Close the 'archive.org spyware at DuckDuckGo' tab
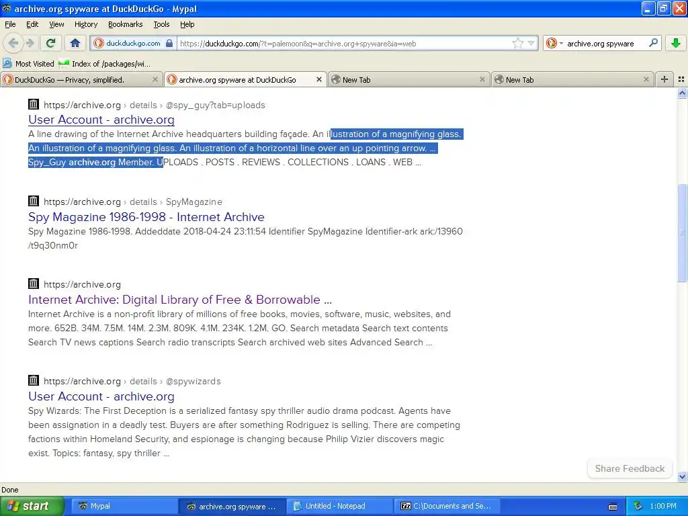Image resolution: width=688 pixels, height=516 pixels. (319, 79)
